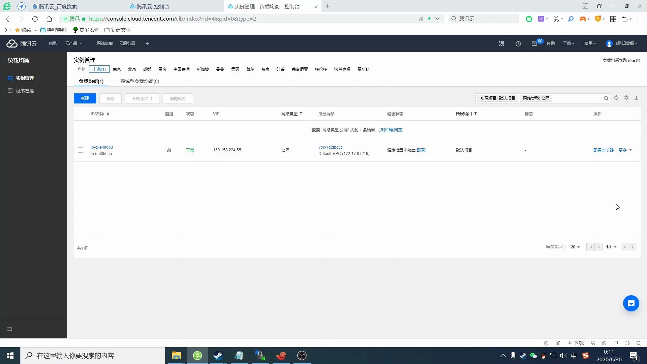Screen dimensions: 647x364
Task: Open the monitoring chart for lb-oxa4hqp3
Action: (169, 150)
